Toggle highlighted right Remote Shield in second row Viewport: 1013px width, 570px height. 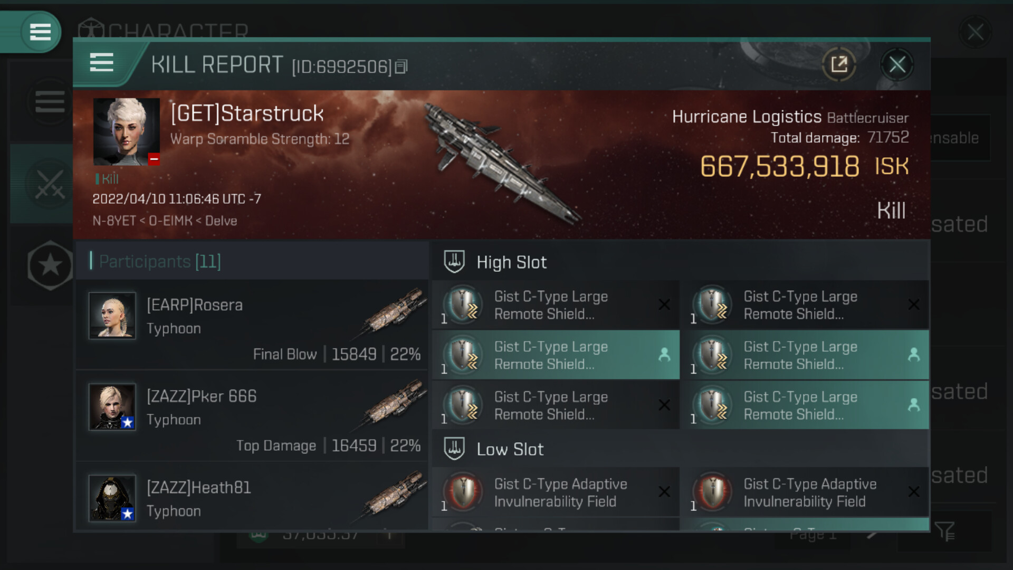[x=805, y=355]
